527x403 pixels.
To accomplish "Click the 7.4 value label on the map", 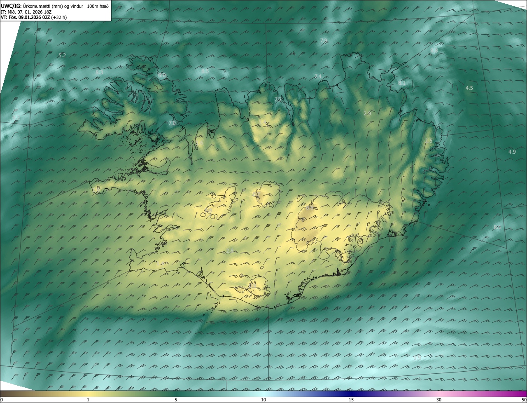I will [x=318, y=77].
